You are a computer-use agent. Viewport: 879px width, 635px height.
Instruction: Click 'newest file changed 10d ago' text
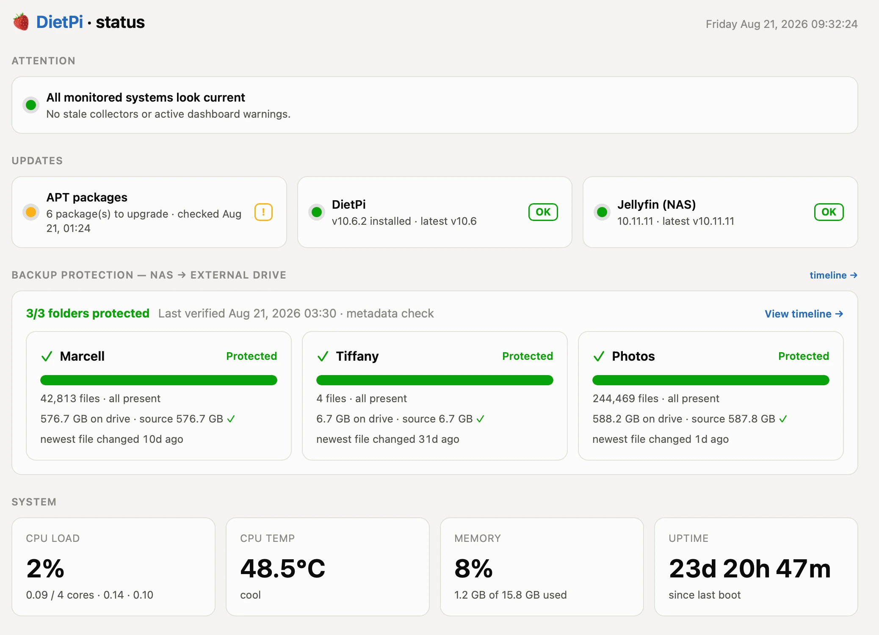point(112,439)
